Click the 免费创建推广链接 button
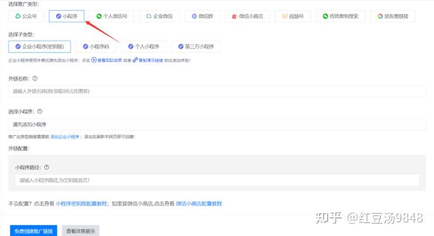The width and height of the screenshot is (434, 236). pos(33,231)
